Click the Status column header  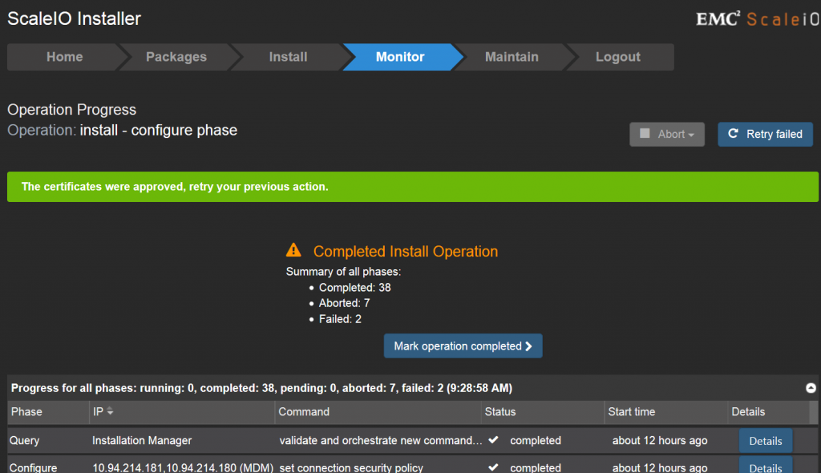(x=500, y=411)
